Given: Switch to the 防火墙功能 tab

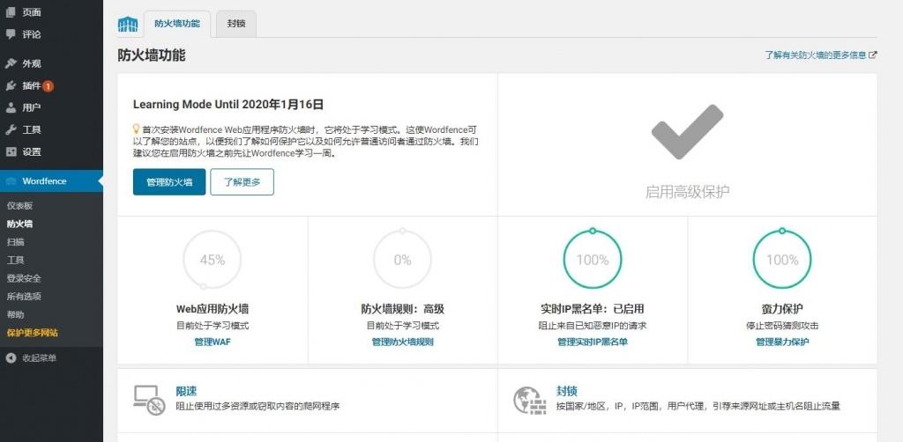Looking at the screenshot, I should coord(176,24).
